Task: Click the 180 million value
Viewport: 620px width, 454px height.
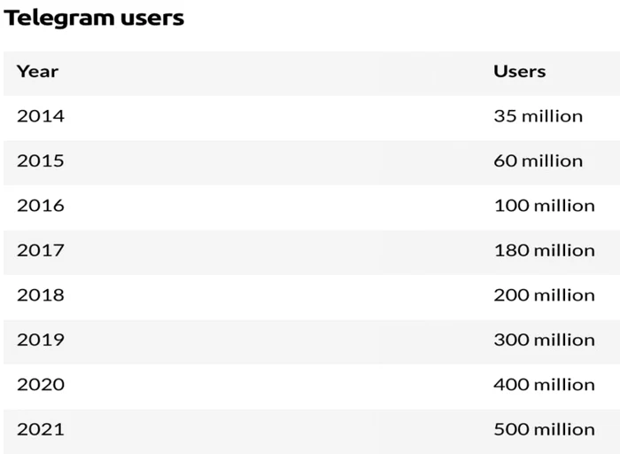Action: pyautogui.click(x=545, y=250)
